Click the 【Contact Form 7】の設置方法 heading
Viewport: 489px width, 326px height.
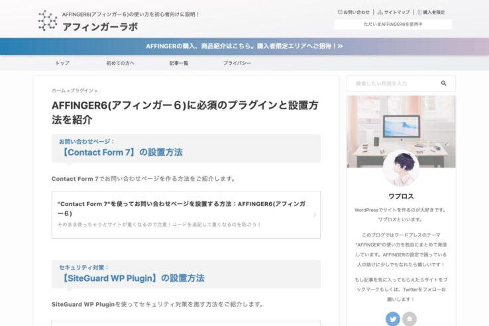[121, 152]
